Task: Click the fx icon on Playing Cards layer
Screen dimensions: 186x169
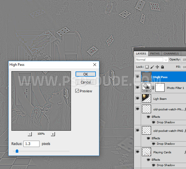Action: [185, 152]
